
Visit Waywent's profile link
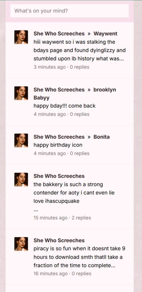(x=105, y=34)
